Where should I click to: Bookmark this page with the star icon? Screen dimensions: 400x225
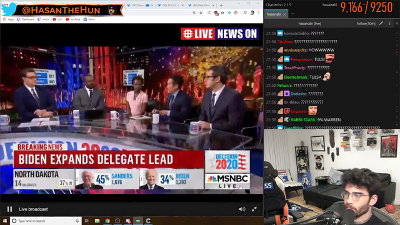pos(201,12)
